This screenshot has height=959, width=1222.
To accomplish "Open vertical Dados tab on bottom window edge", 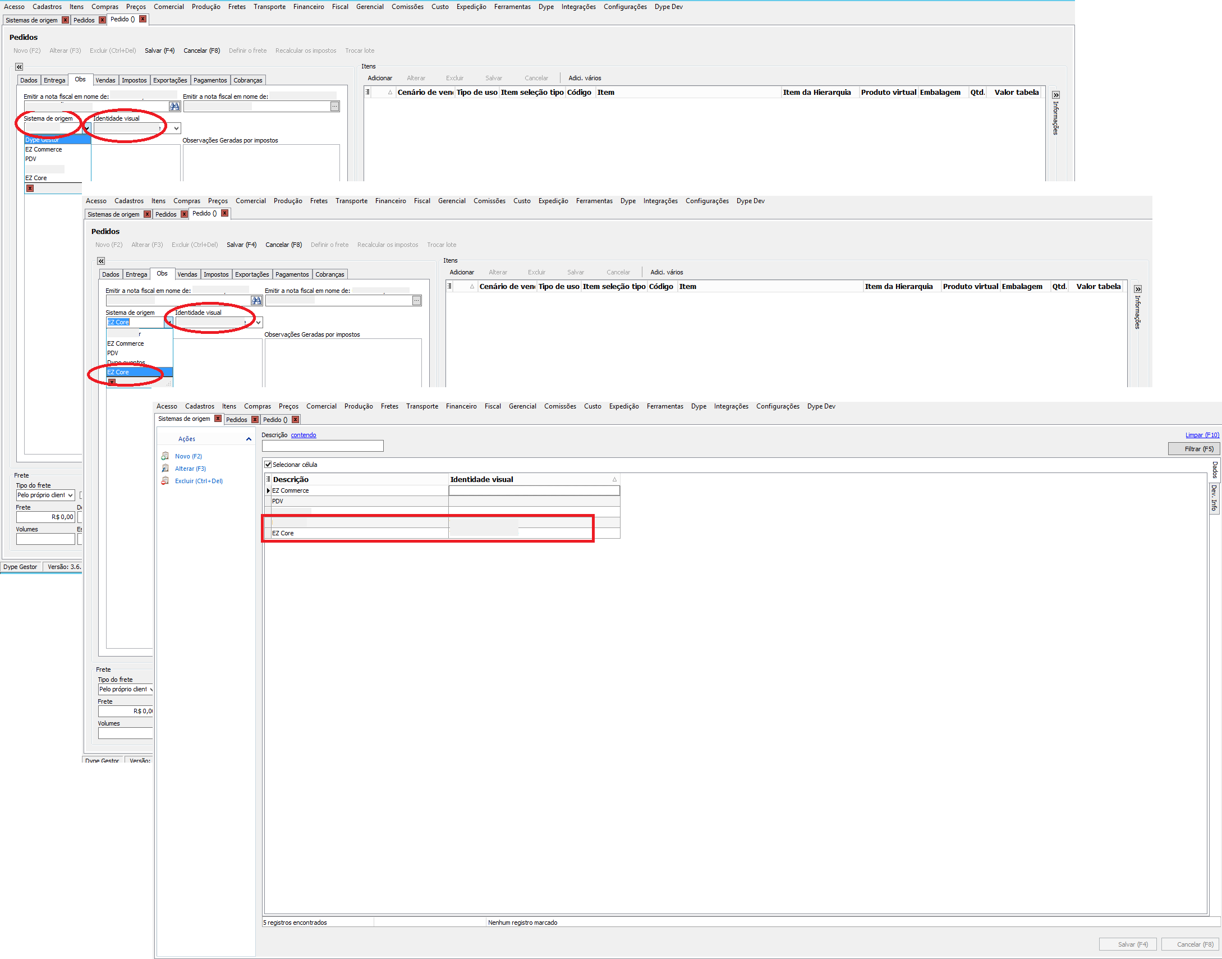I will click(1214, 470).
